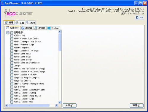Enable Visual Studio Logs checkbox
148x112 pixels.
coord(12,99)
